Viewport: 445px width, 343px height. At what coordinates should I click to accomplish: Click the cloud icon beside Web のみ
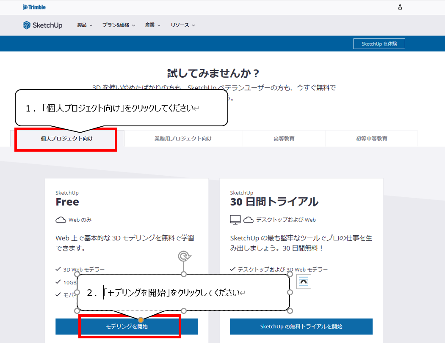click(x=61, y=220)
